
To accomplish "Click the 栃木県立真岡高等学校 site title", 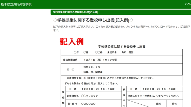I will point(16,4).
